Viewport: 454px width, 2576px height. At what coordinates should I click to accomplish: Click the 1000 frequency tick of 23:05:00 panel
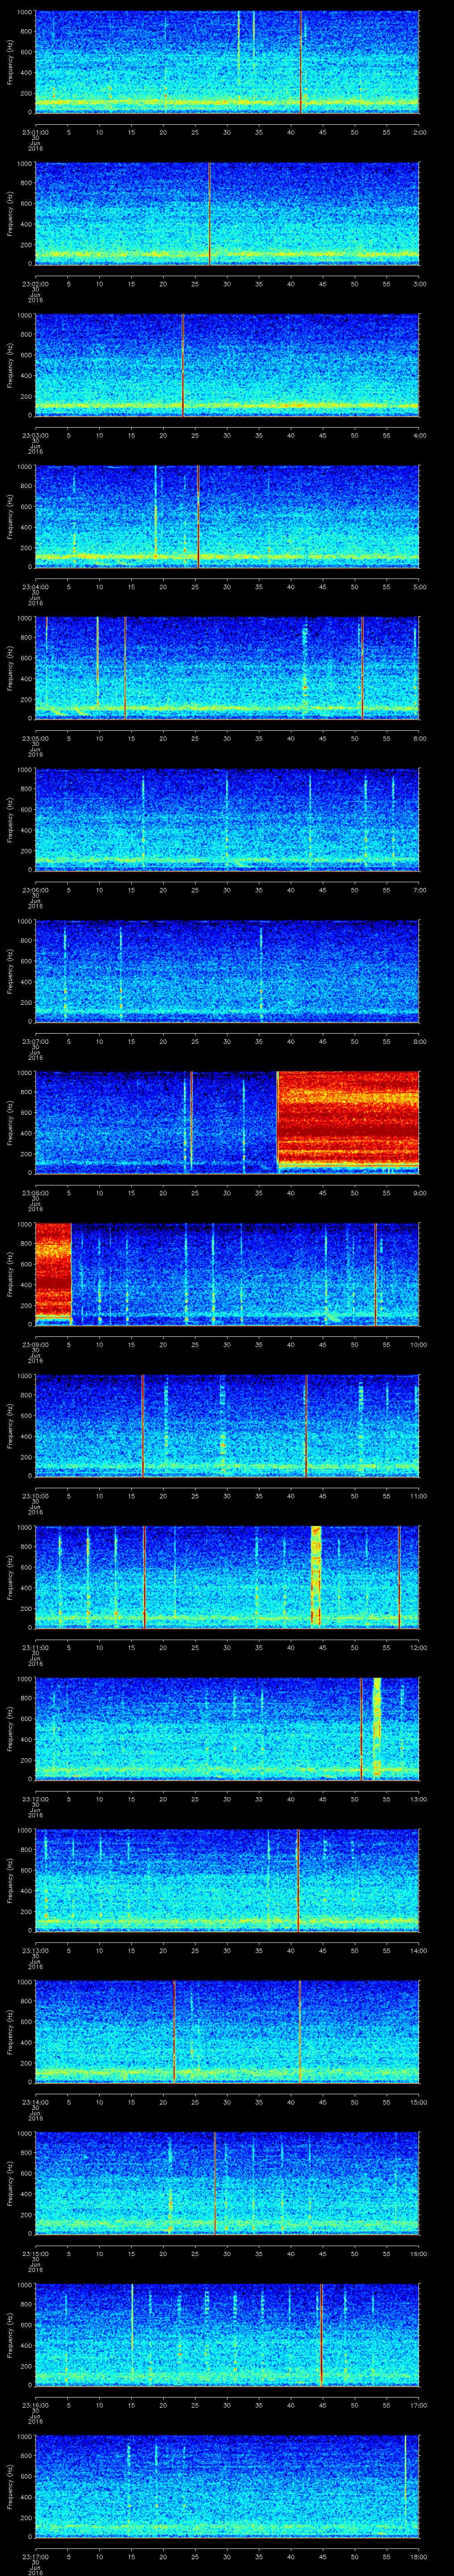[x=25, y=619]
